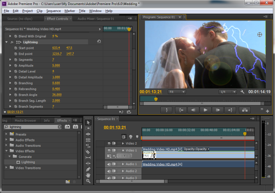Viewport: 275px width, 193px height.
Task: Select the Razor tool
Action: [x=88, y=152]
